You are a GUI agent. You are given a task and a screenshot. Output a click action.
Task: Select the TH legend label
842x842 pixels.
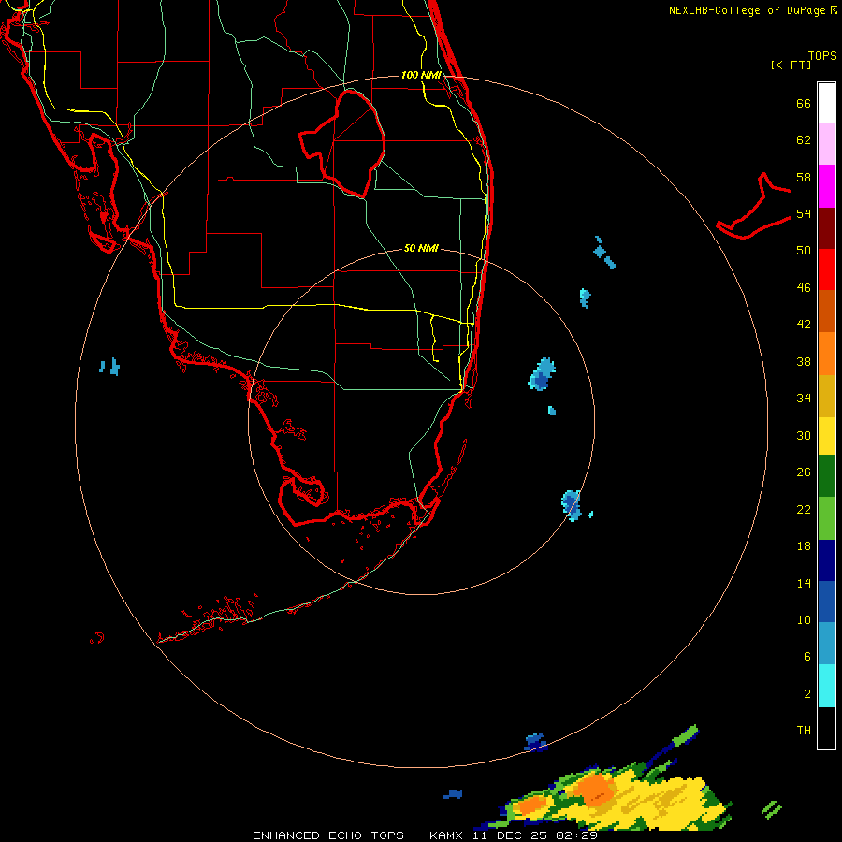click(x=804, y=730)
